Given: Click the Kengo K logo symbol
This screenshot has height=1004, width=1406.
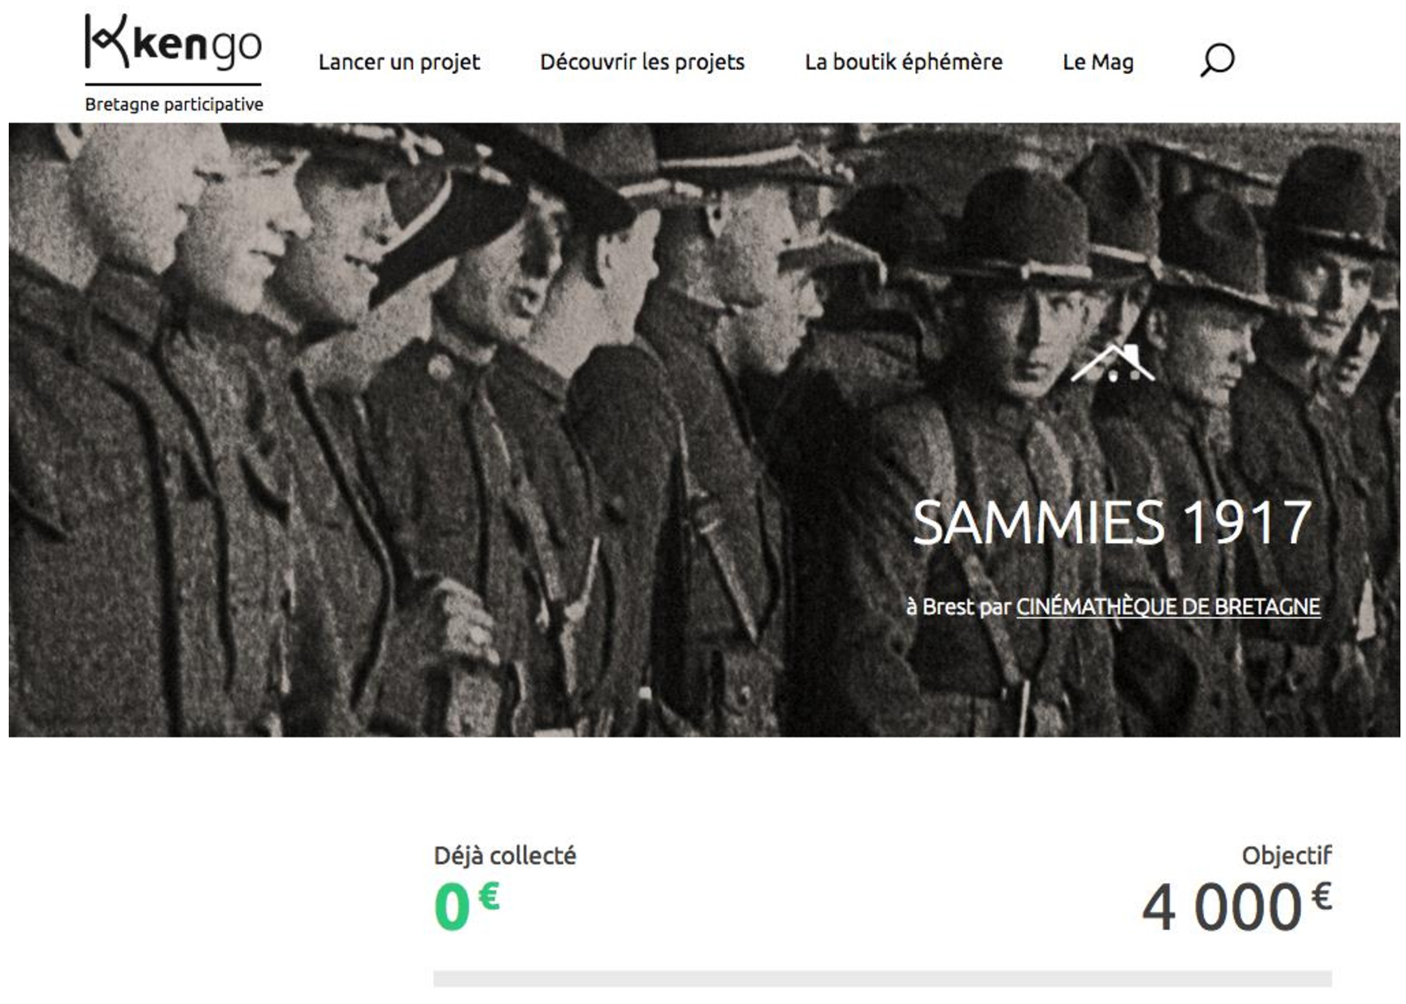Looking at the screenshot, I should [x=107, y=41].
